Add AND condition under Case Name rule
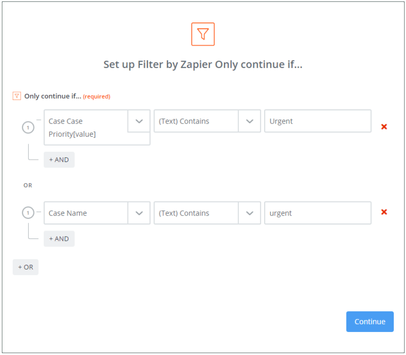 (x=59, y=239)
